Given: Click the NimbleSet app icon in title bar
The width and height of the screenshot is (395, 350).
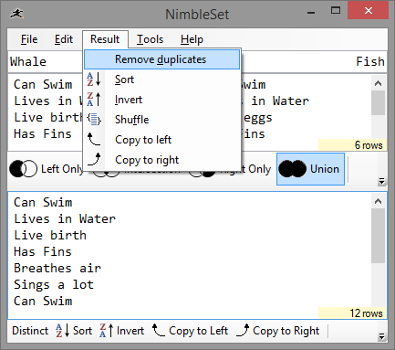Looking at the screenshot, I should pyautogui.click(x=16, y=14).
